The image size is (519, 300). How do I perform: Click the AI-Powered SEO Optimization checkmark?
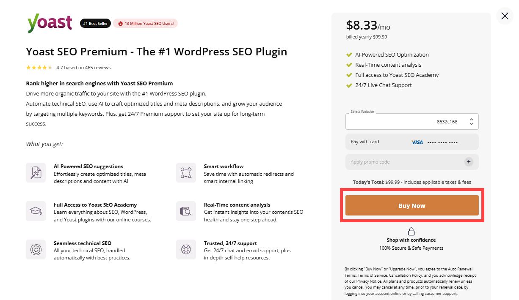349,55
